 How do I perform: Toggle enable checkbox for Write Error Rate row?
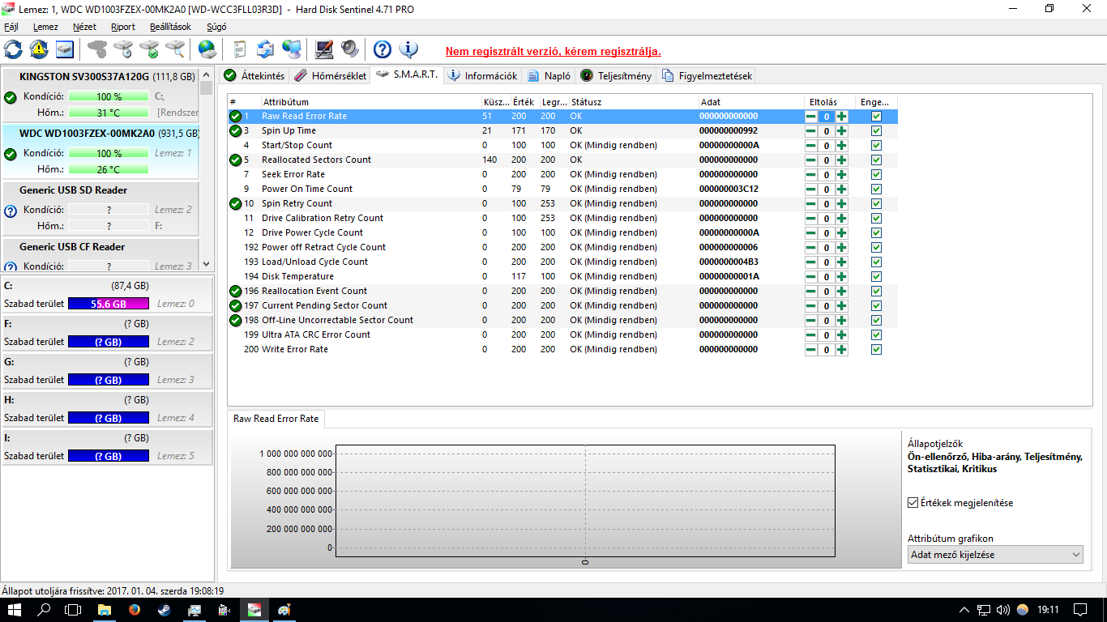pyautogui.click(x=876, y=350)
